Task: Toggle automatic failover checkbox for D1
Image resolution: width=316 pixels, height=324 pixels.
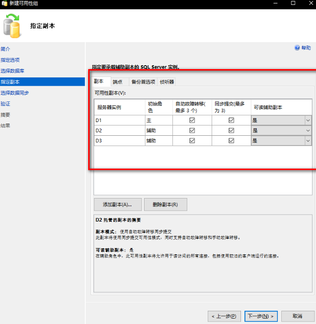Action: 192,120
